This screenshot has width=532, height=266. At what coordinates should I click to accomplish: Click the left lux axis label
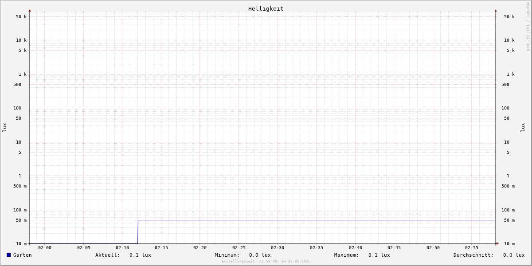tap(4, 127)
